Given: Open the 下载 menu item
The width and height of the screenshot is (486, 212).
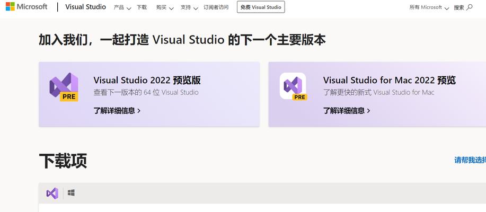Looking at the screenshot, I should (x=142, y=7).
